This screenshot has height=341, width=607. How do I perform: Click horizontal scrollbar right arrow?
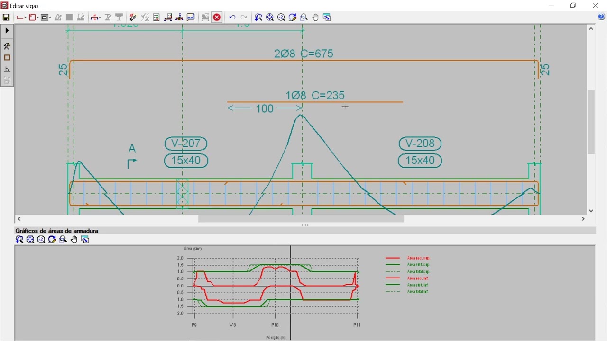pos(583,219)
